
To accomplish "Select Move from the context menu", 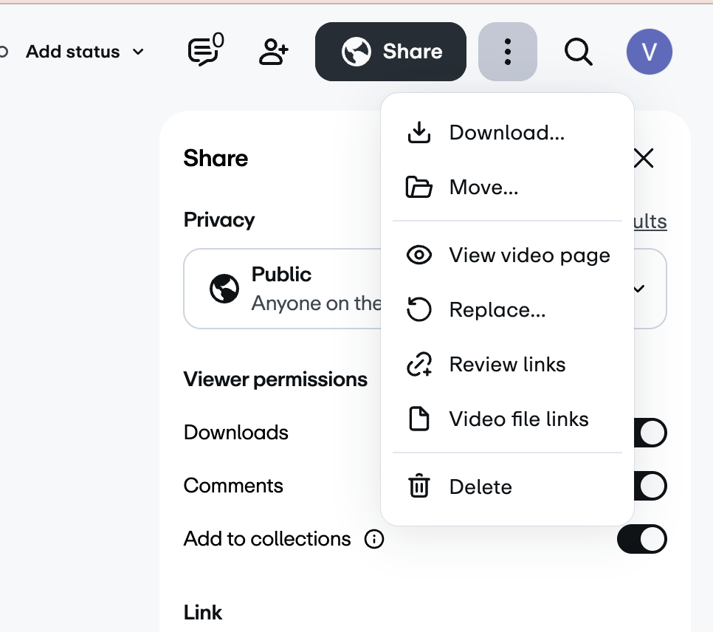I will tap(483, 188).
